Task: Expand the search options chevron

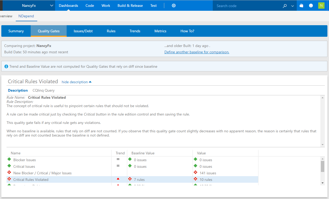Action: click(292, 6)
